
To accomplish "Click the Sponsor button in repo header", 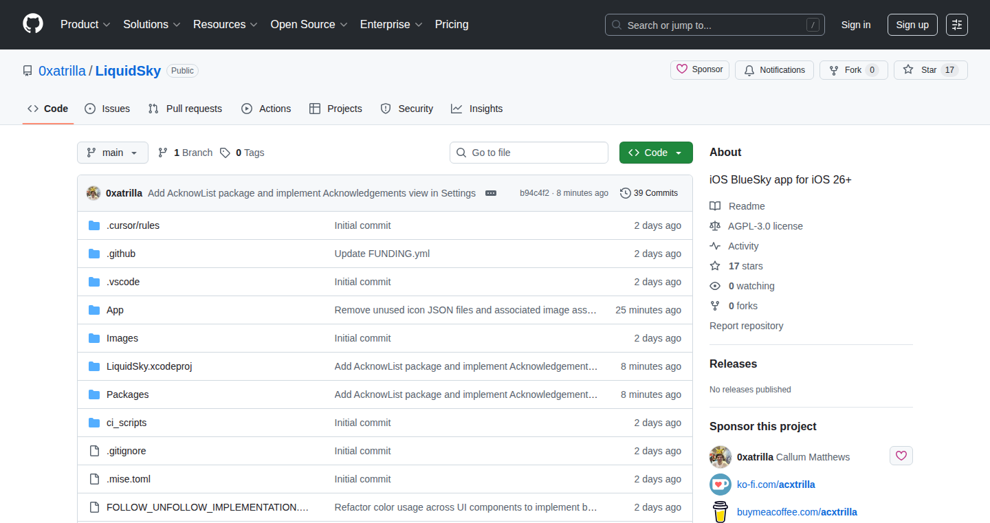I will tap(700, 70).
